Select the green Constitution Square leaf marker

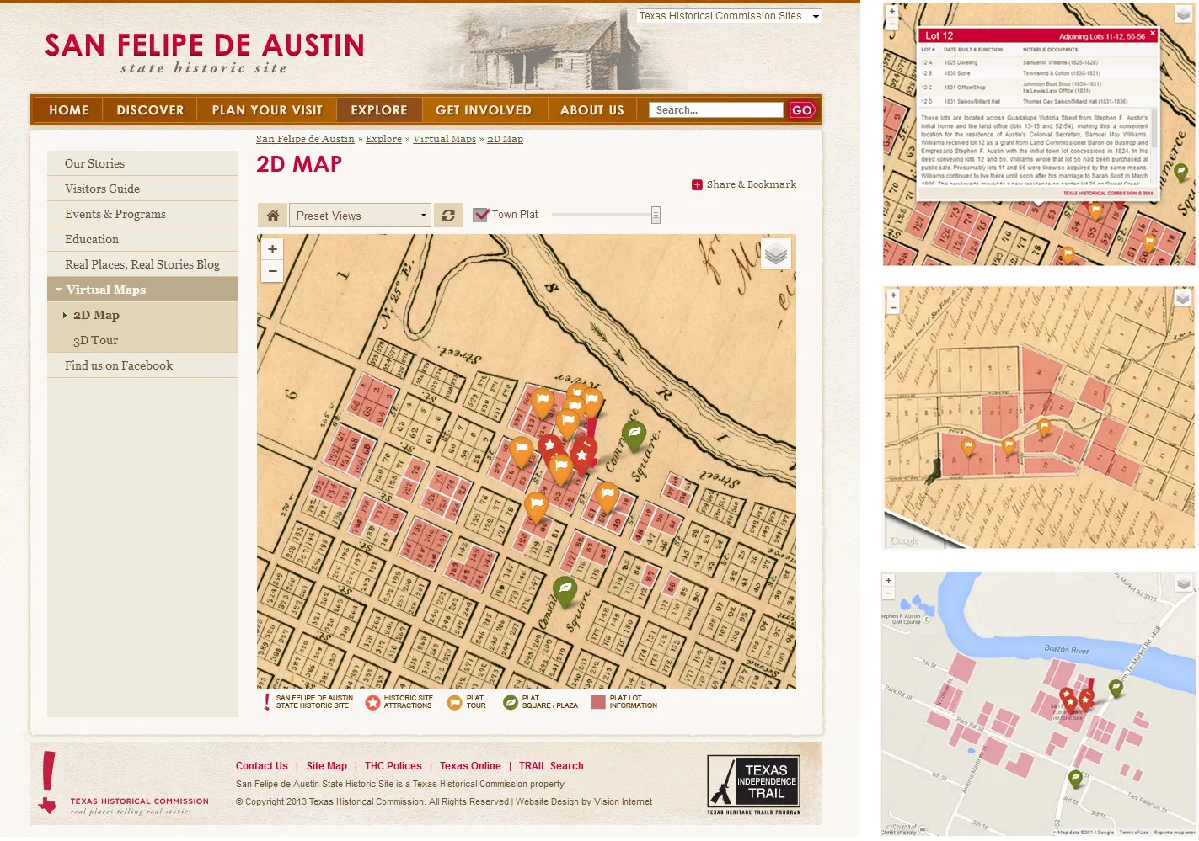pos(565,591)
